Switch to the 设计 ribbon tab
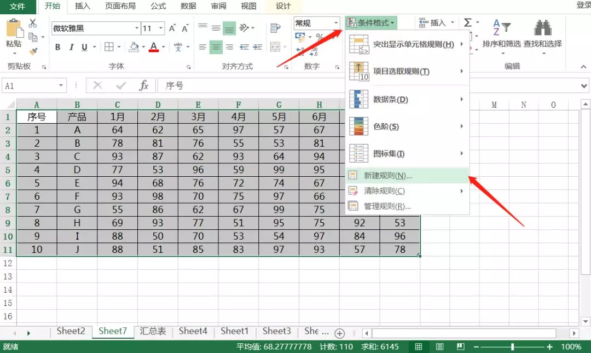Viewport: 591px width, 353px height. click(x=283, y=6)
